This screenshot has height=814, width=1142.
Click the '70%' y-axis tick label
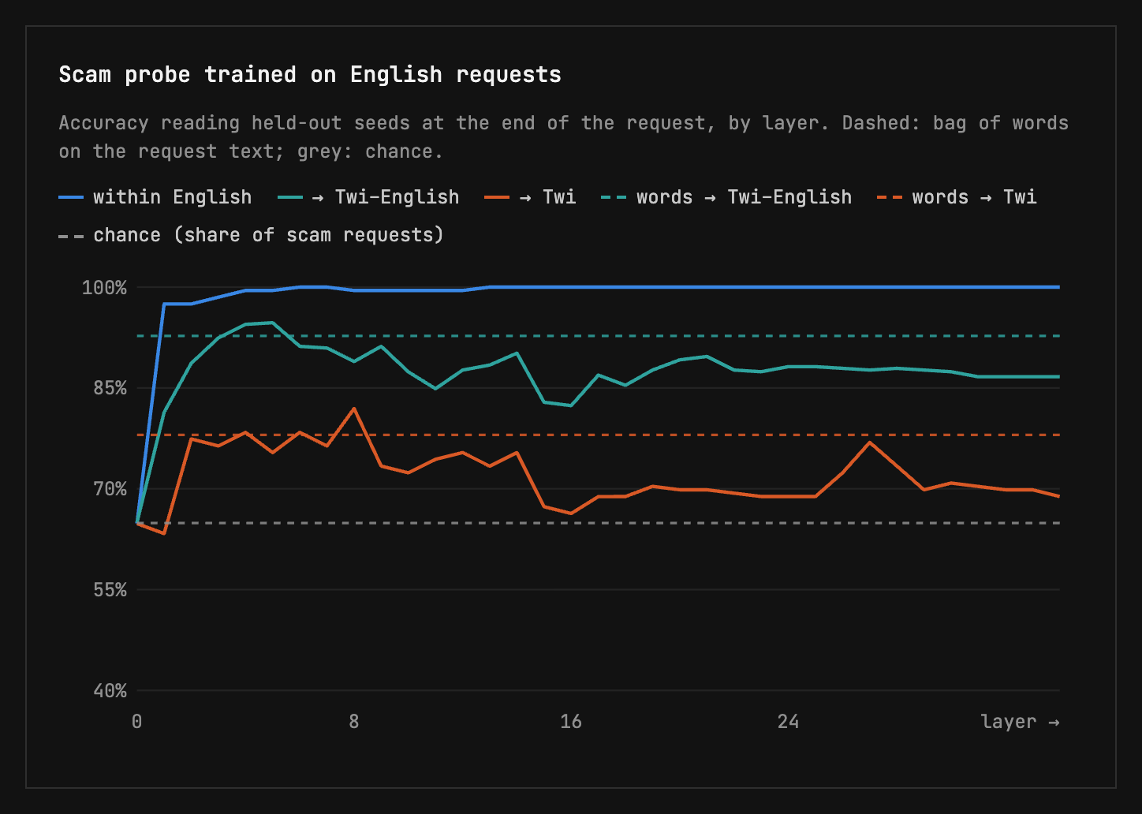pyautogui.click(x=110, y=489)
